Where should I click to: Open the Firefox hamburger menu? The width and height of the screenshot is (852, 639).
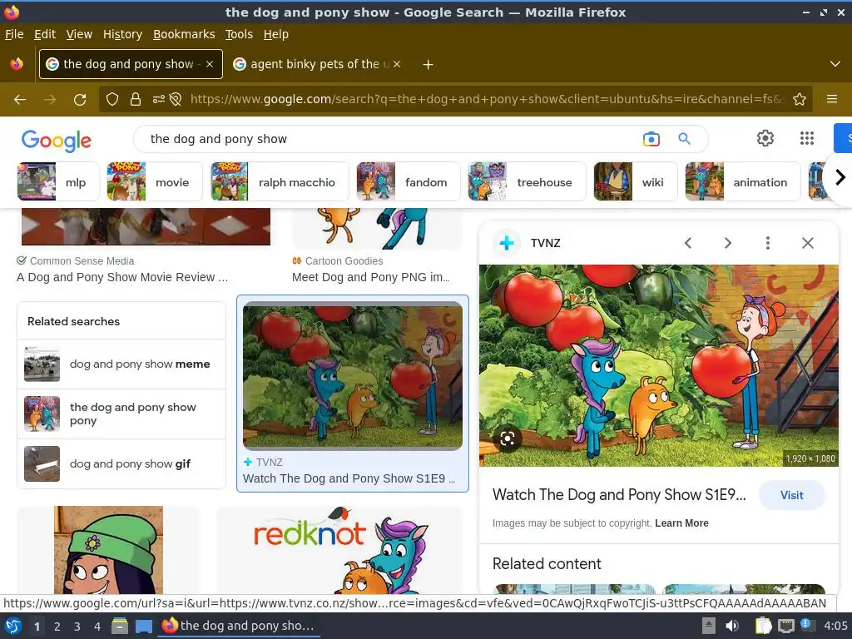(832, 99)
